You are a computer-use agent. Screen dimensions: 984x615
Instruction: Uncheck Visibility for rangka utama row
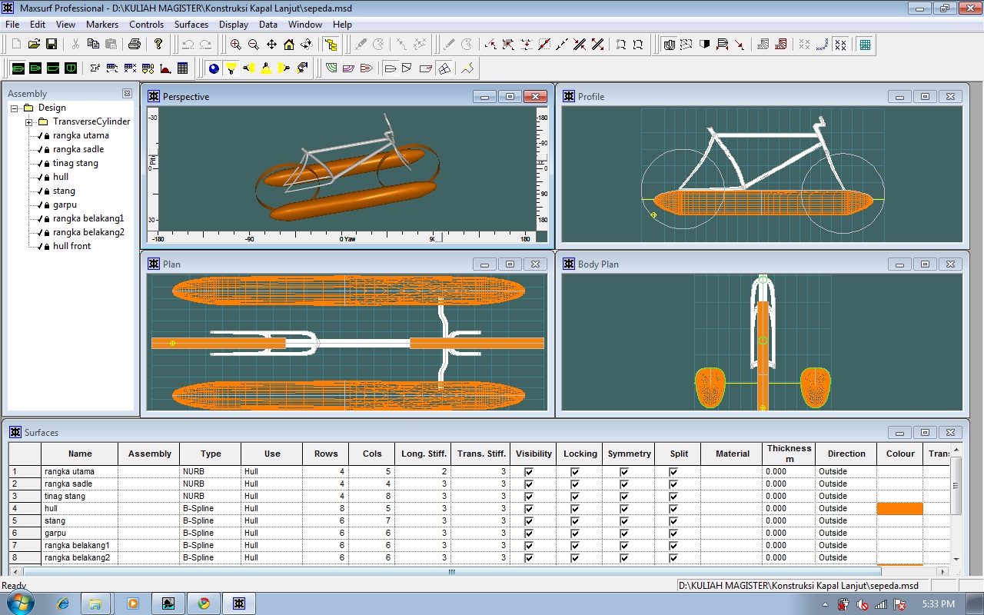(529, 472)
